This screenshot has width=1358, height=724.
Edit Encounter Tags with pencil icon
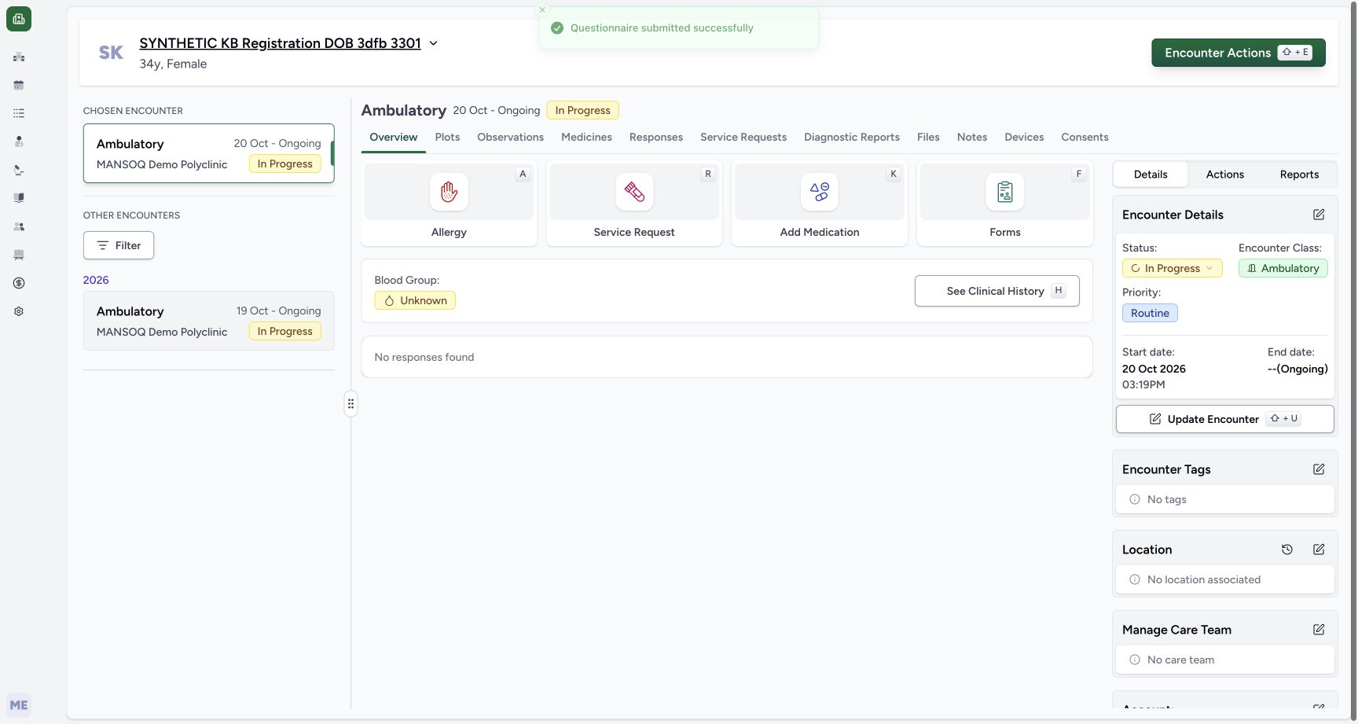pos(1319,469)
